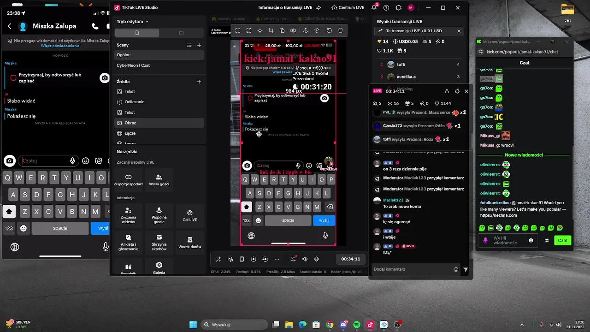Select the first Tekst source

coord(159,91)
